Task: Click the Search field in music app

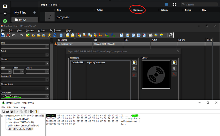Action: click(200, 5)
